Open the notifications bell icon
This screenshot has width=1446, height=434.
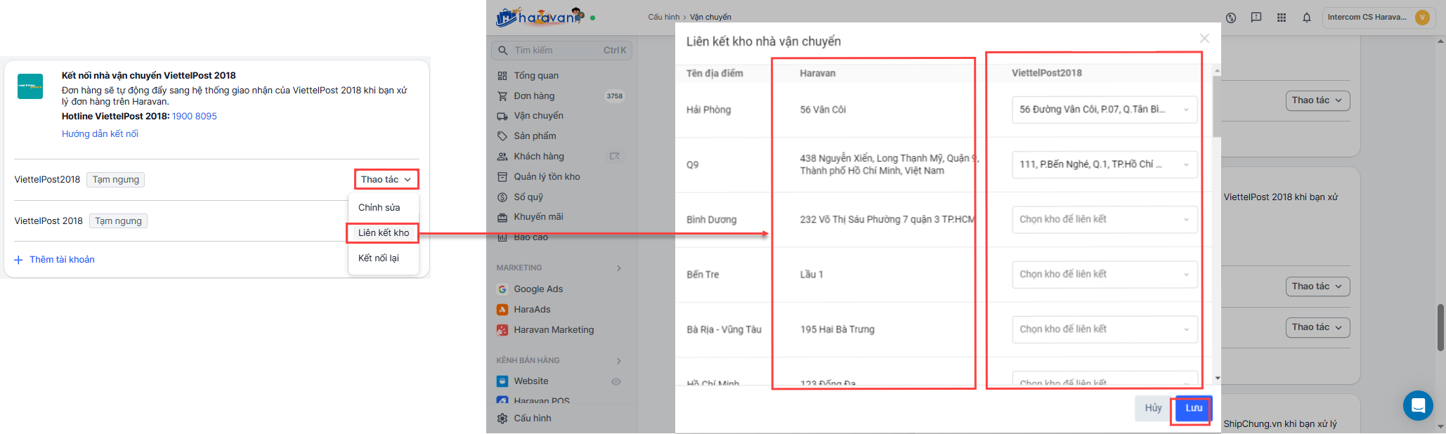pyautogui.click(x=1307, y=18)
